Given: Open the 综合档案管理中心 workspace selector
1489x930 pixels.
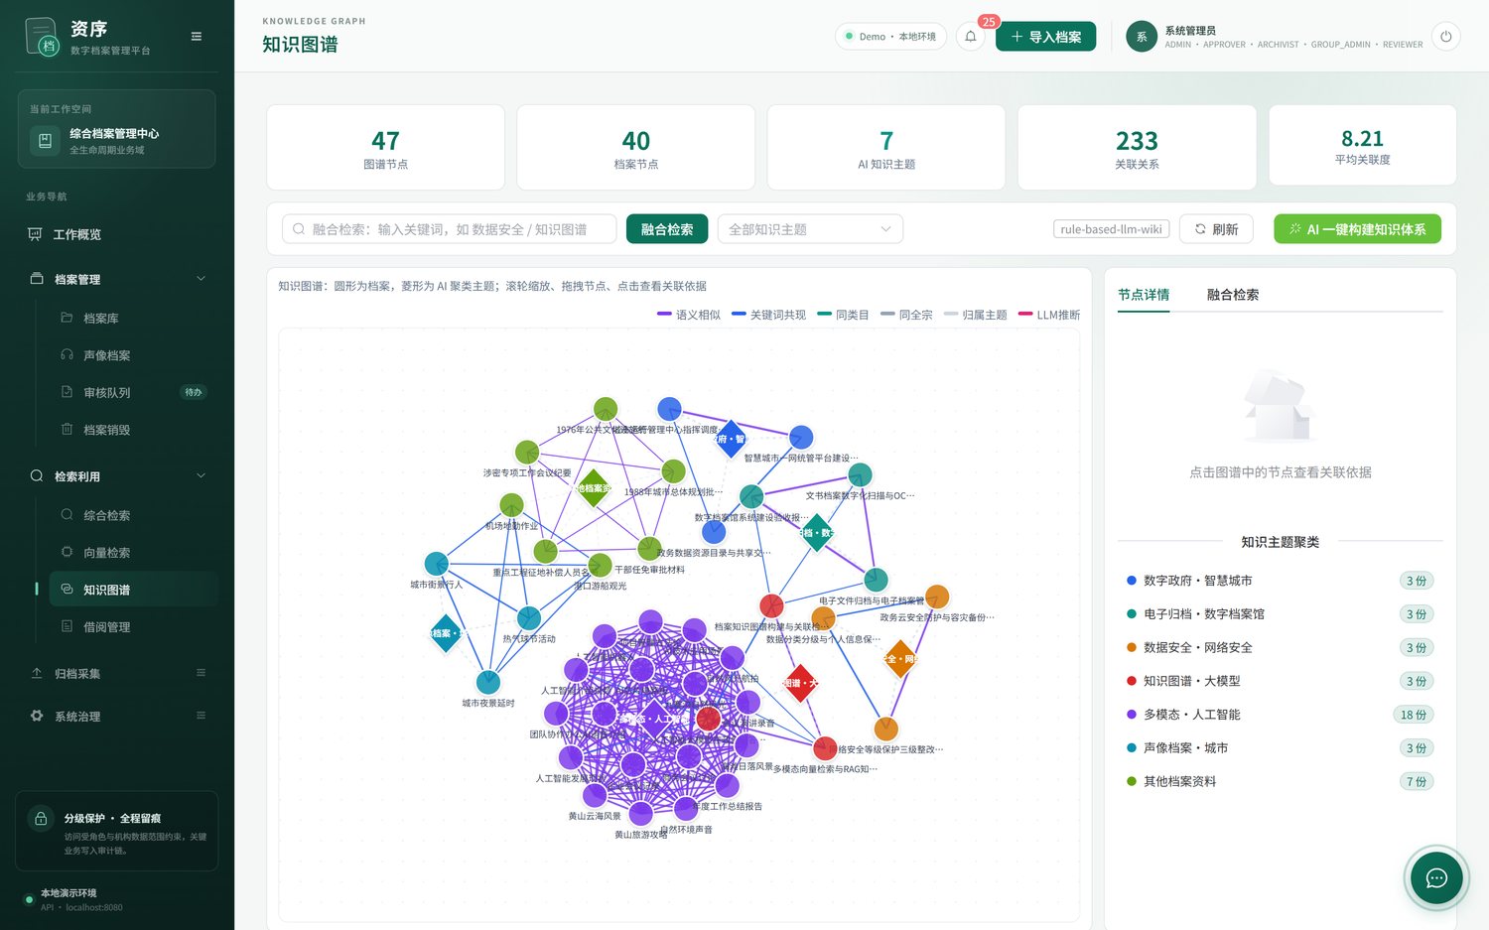Looking at the screenshot, I should pos(117,129).
